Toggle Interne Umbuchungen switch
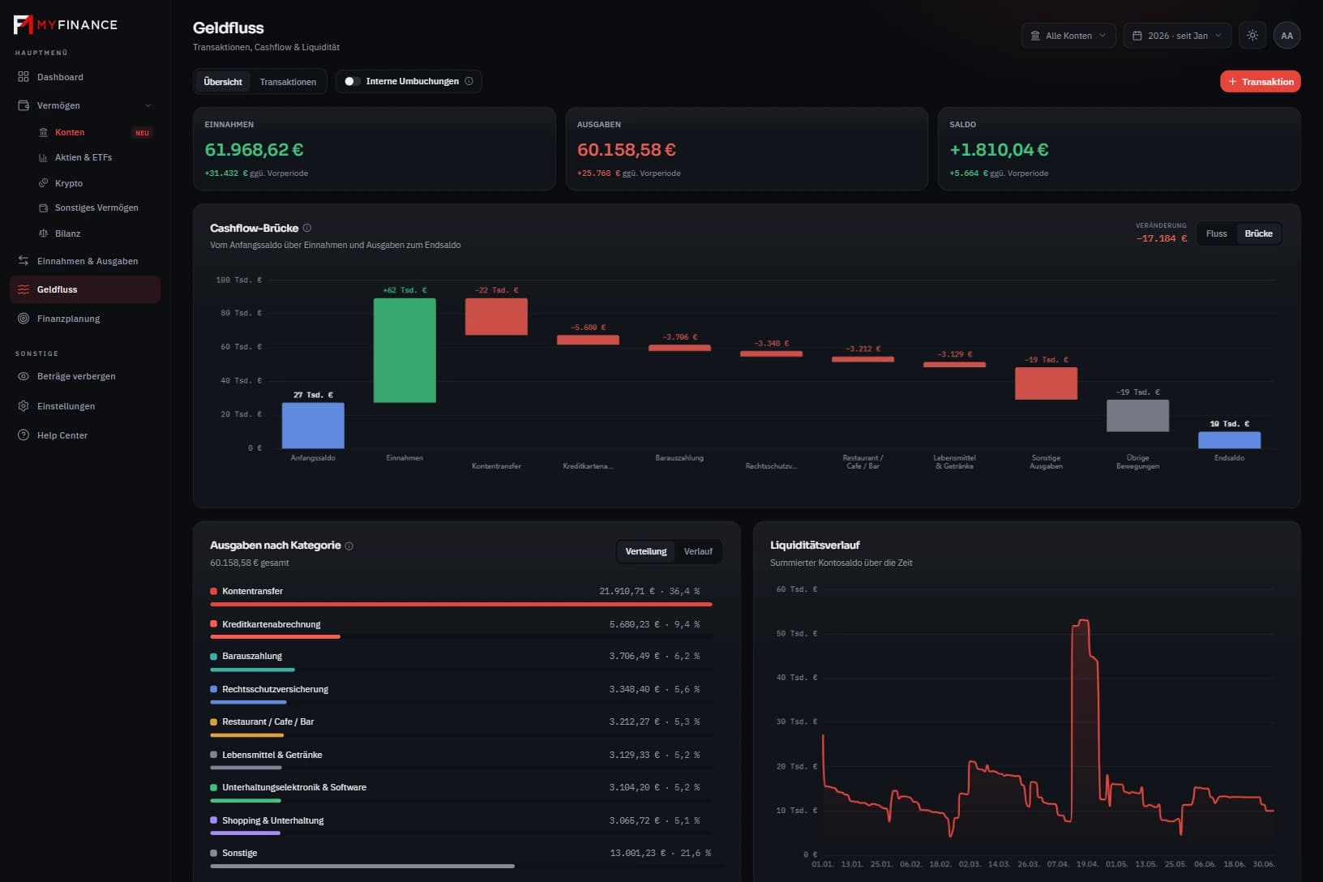The image size is (1323, 882). 352,81
